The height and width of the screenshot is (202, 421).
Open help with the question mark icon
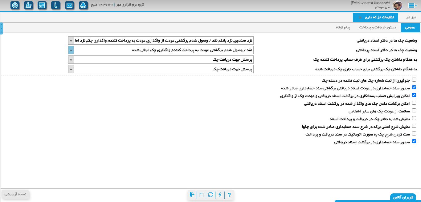pos(229,195)
